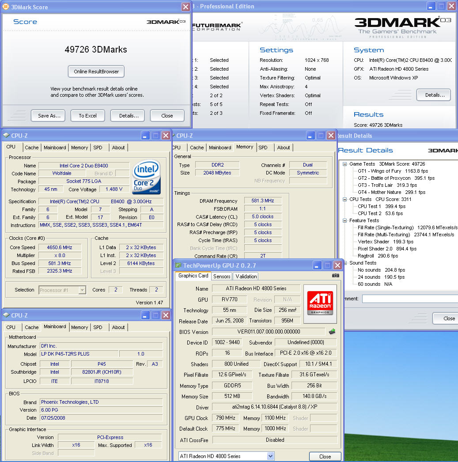The image size is (458, 462).
Task: Click the CAS# Latency 5.0 clocks value
Action: [263, 216]
